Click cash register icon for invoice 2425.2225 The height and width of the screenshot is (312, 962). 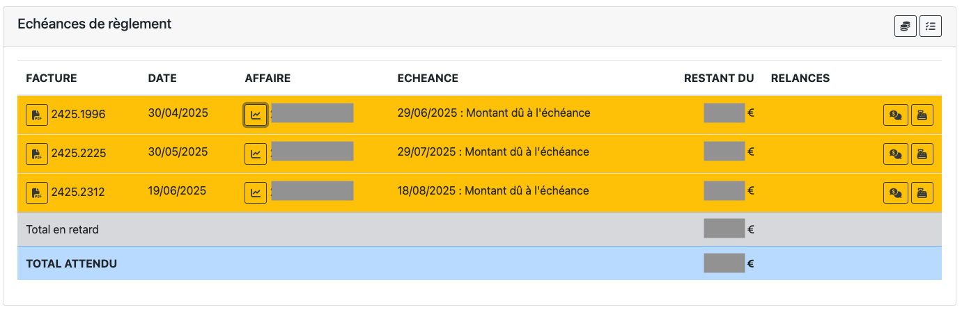coord(922,154)
